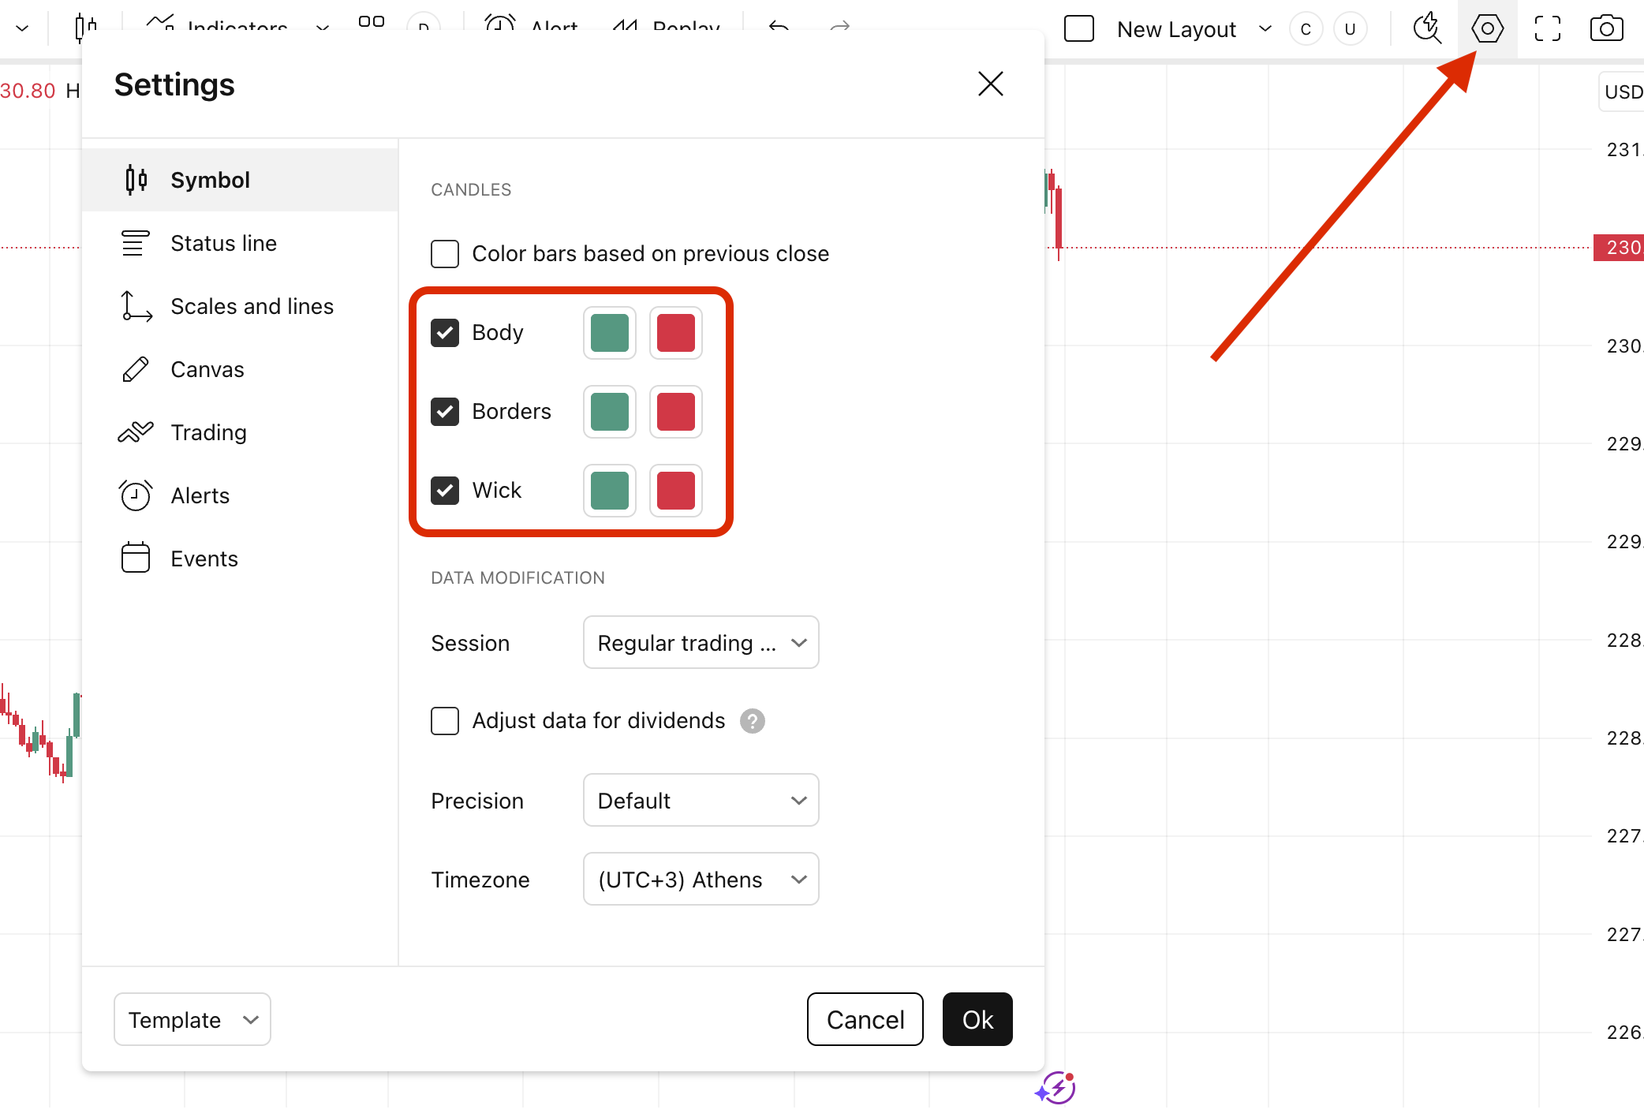Open chart settings hexagon gear icon
Screen dimensions: 1644x1117
click(x=1487, y=29)
